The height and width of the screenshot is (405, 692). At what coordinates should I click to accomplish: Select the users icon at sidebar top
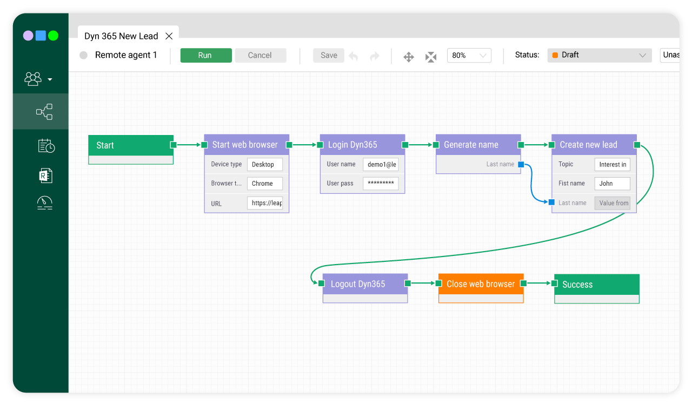(33, 79)
